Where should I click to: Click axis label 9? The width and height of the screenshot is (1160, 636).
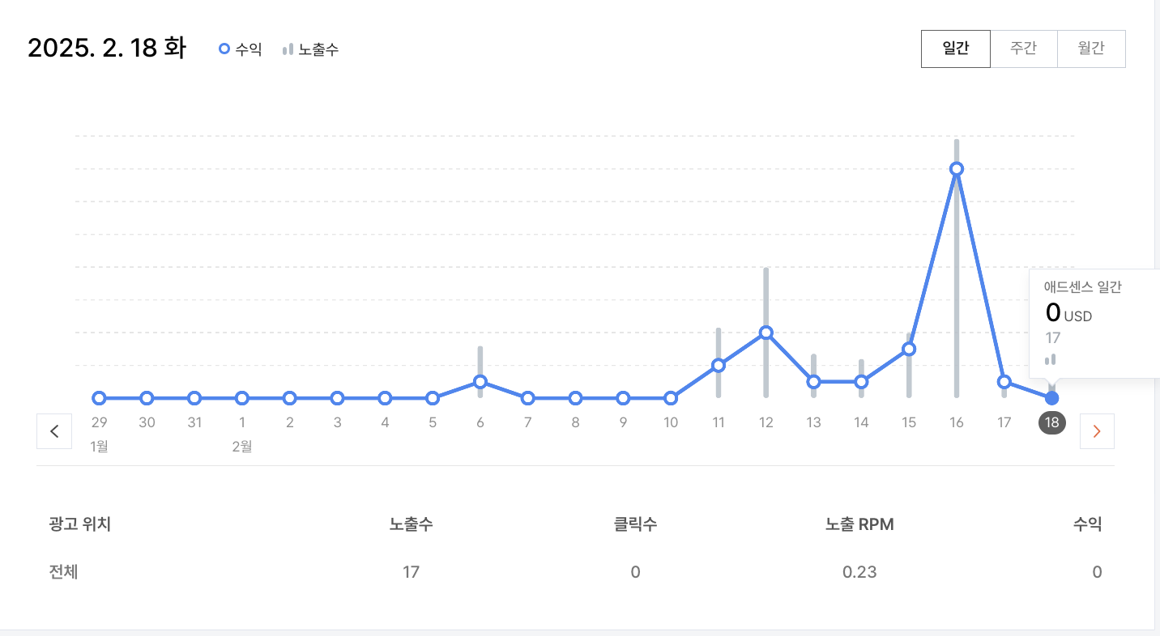[623, 422]
